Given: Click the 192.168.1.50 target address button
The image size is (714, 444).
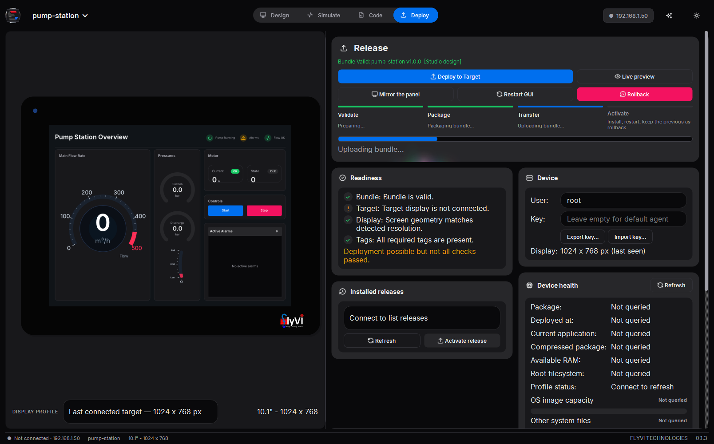Looking at the screenshot, I should point(628,16).
